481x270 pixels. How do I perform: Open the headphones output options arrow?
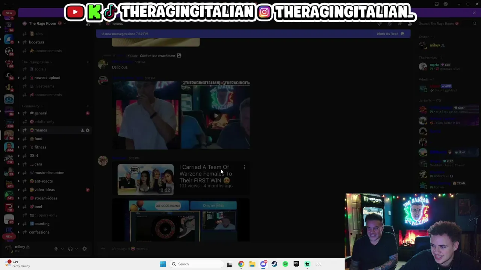click(76, 249)
